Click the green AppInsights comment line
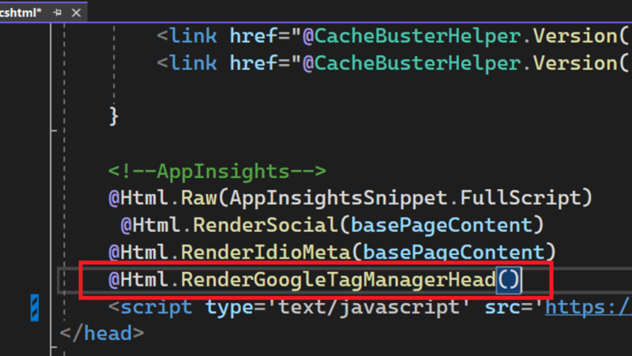This screenshot has height=356, width=632. 216,172
